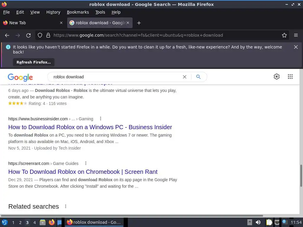
Task: Dismiss the Firefox refresh notification bar
Action: point(296,47)
